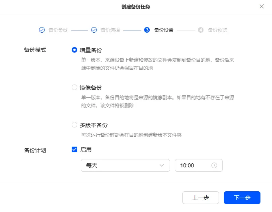Go to the 备份类型 step label
Viewport: 272px width, 212px height.
tap(58, 30)
